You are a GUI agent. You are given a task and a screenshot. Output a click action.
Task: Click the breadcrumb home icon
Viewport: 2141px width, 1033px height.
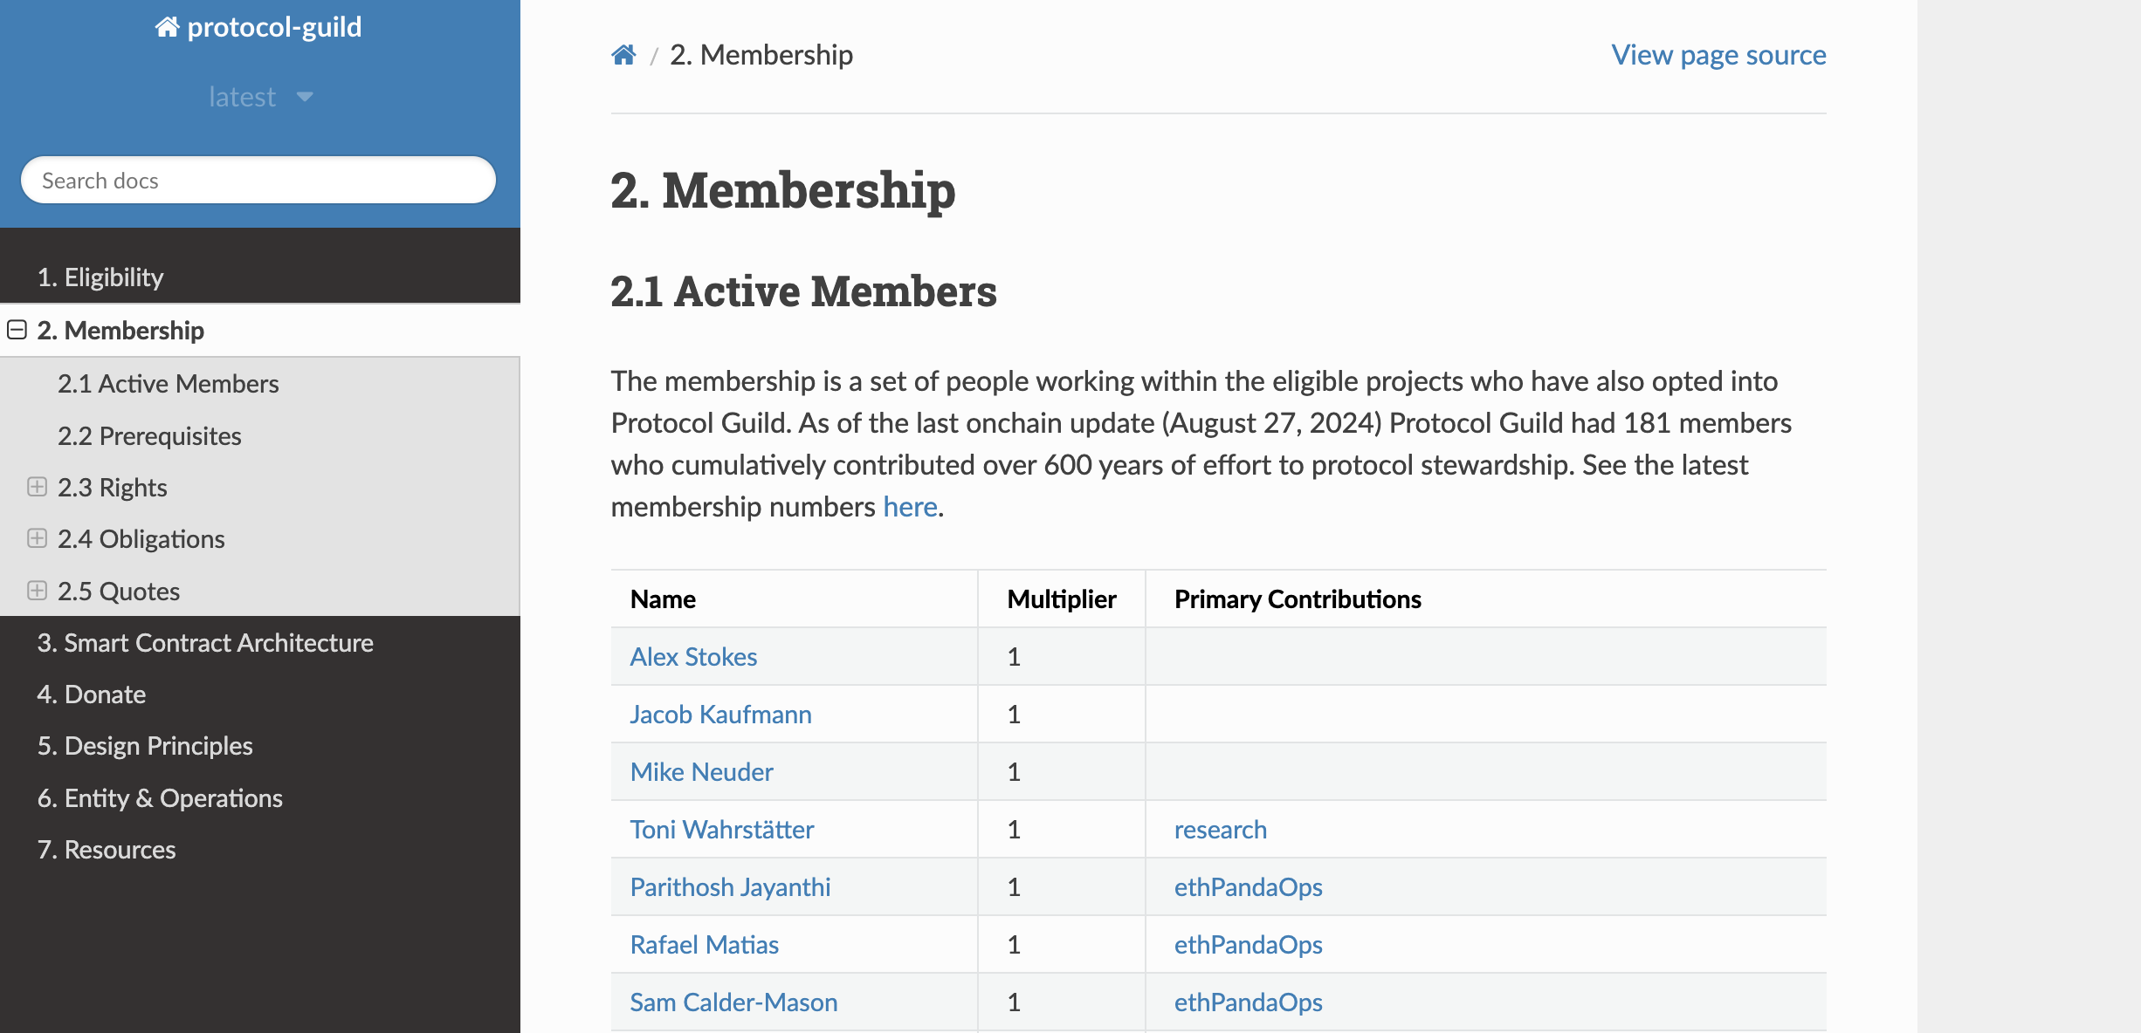pyautogui.click(x=623, y=55)
